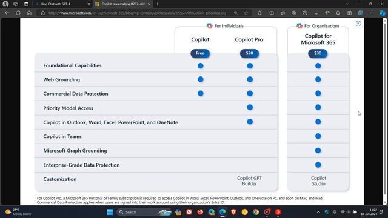Open the tab actions menu icon
Image resolution: width=388 pixels, height=218 pixels.
(x=26, y=4)
